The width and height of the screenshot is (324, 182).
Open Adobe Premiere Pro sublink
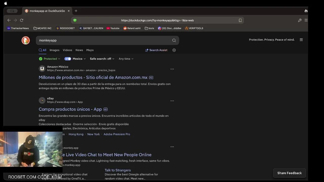pos(117,134)
